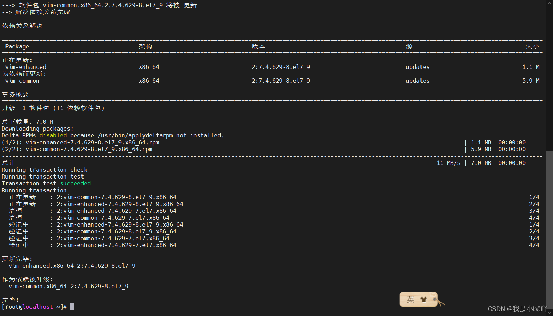Viewport: 553px width, 316px height.
Task: Click the '更新完毕:' line
Action: pos(17,259)
